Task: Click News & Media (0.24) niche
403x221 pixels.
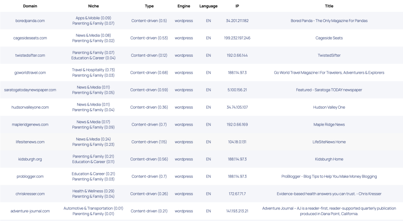Action: pyautogui.click(x=93, y=139)
